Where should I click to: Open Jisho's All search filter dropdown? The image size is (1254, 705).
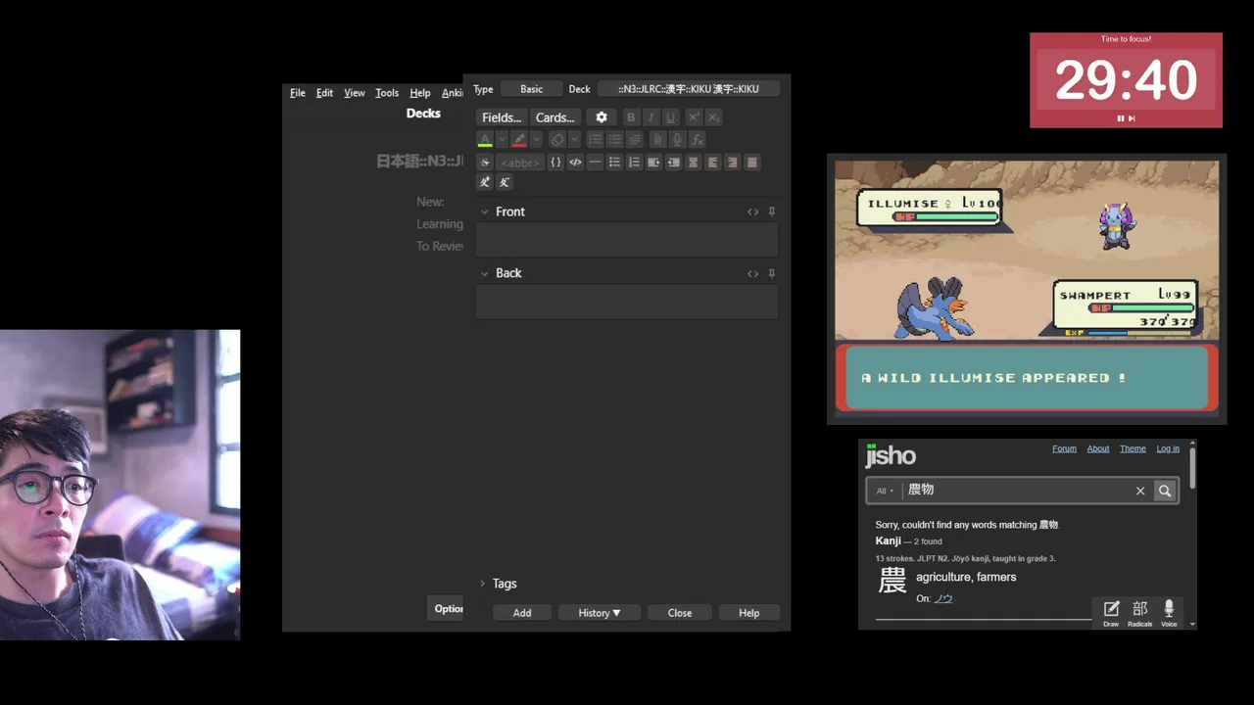coord(885,491)
